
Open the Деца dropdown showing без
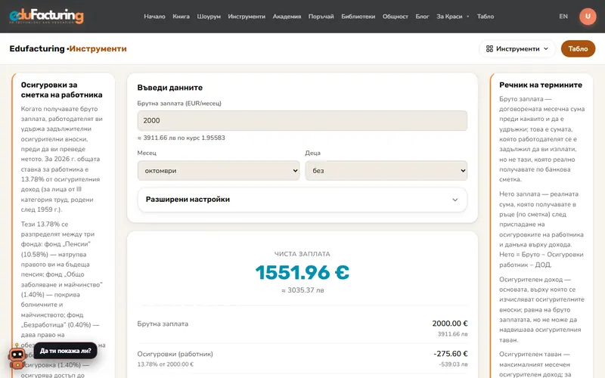pyautogui.click(x=386, y=171)
